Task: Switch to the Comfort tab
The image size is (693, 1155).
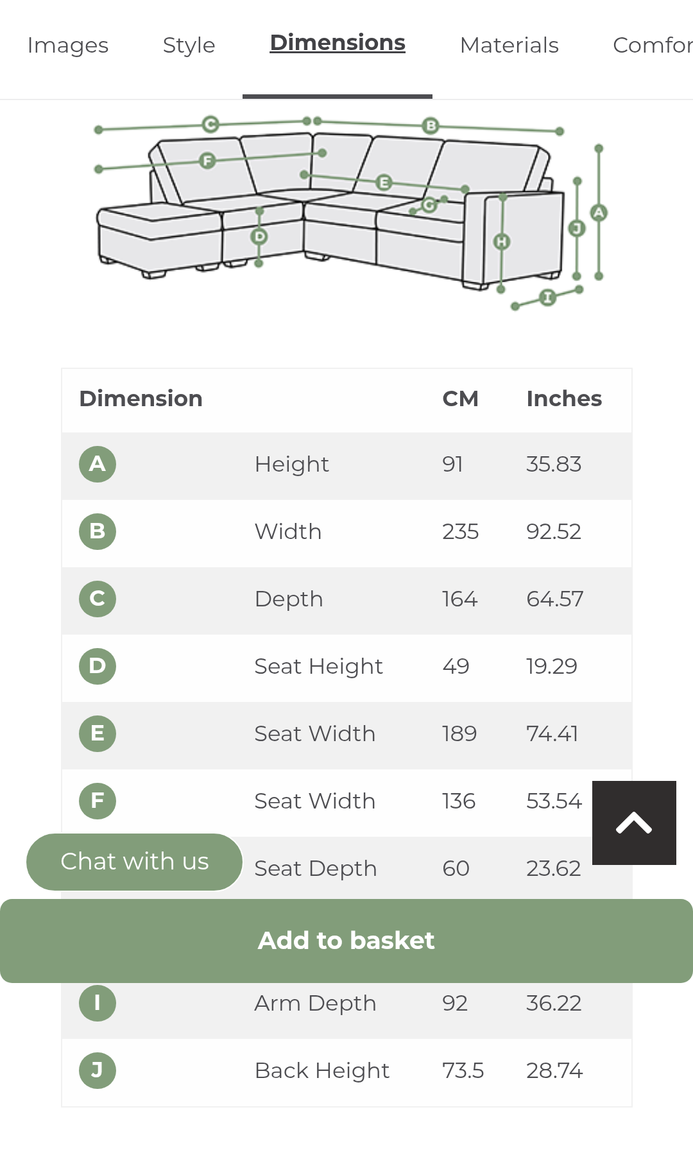Action: (653, 46)
